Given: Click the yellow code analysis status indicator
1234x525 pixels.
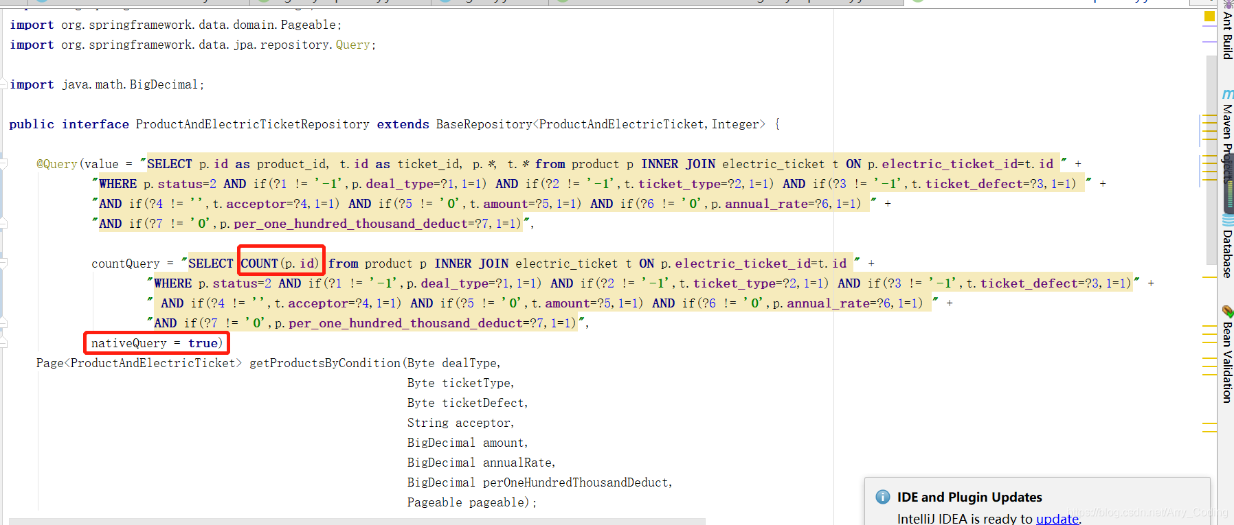Looking at the screenshot, I should (1209, 16).
